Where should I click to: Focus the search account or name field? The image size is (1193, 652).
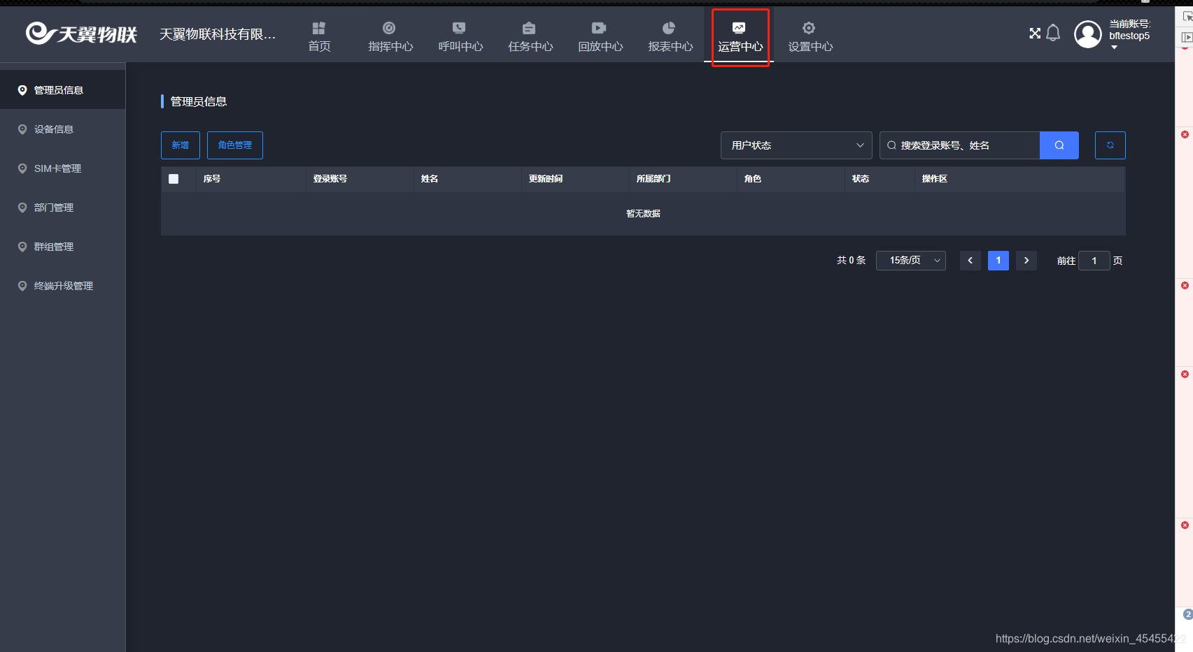point(960,145)
